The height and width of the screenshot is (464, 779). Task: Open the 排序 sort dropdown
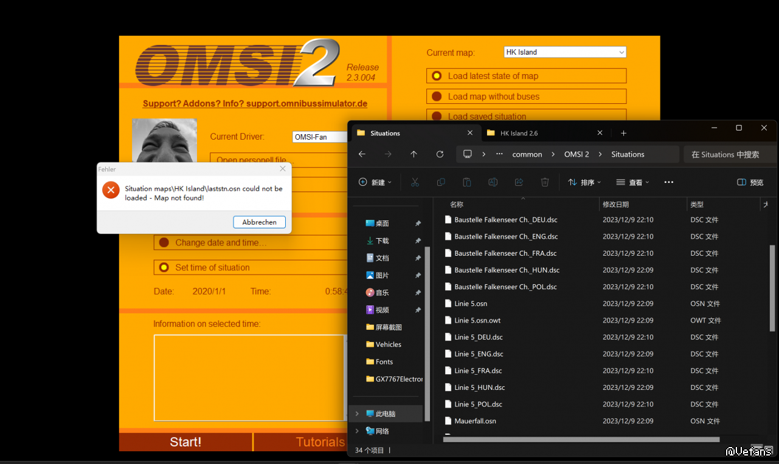coord(584,182)
